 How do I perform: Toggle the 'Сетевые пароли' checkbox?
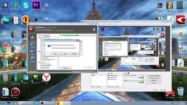pos(41,61)
